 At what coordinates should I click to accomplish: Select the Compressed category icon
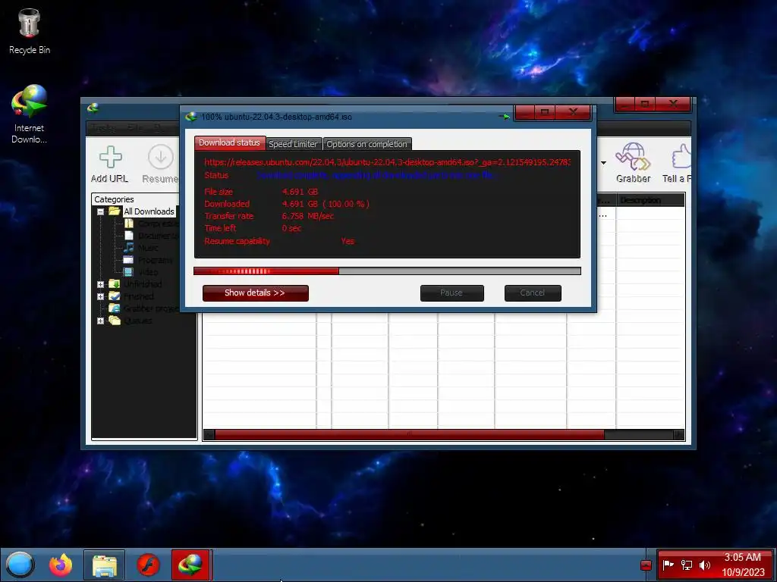tap(129, 224)
